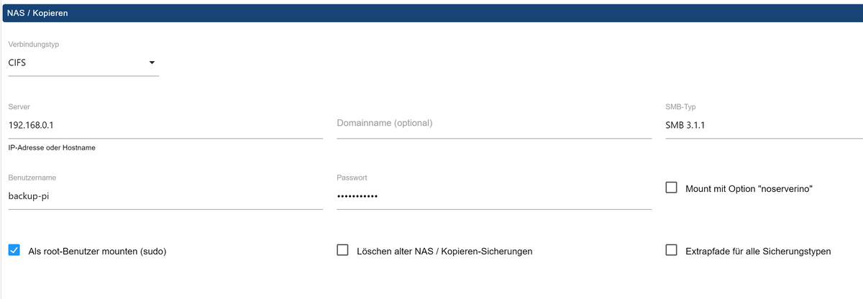Click the Verbindungstyp field label
Viewport: 863px width, 299px height.
coord(34,45)
